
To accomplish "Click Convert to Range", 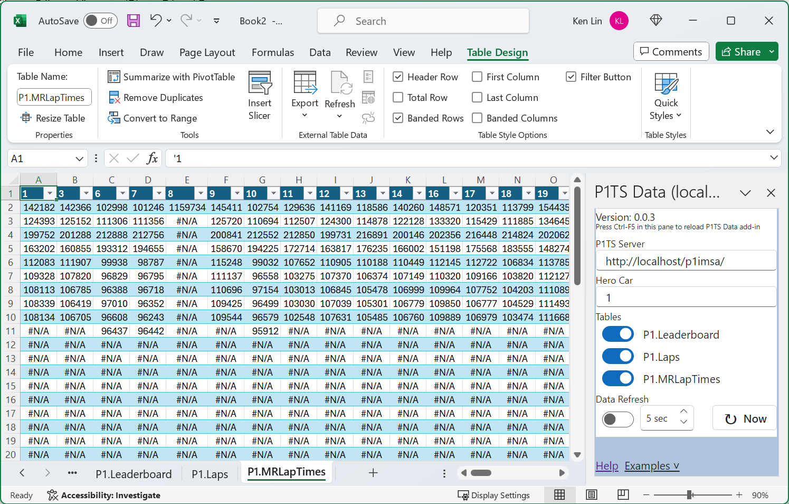I will click(153, 118).
